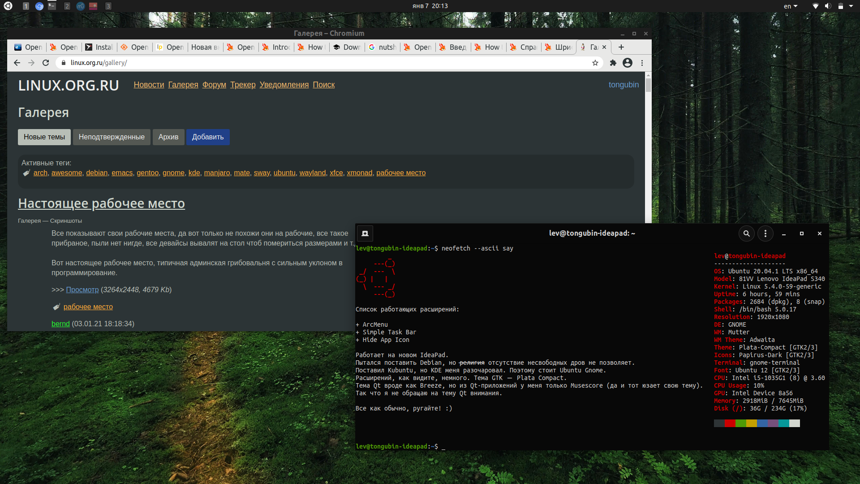Image resolution: width=860 pixels, height=484 pixels.
Task: Switch to the 'Шри' tab
Action: coord(559,47)
